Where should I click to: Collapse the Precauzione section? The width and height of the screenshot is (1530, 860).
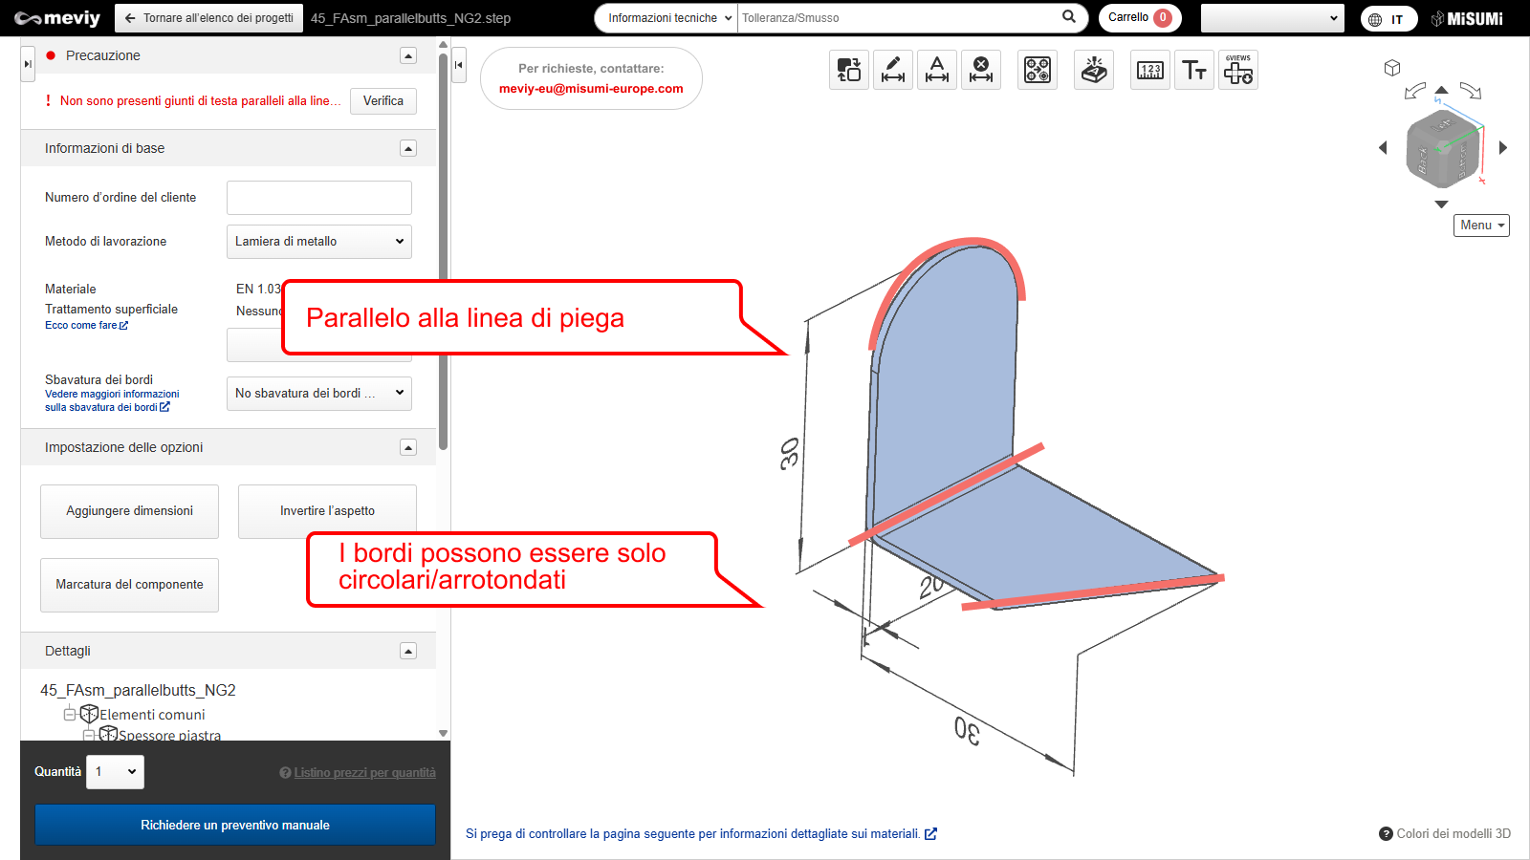click(408, 55)
